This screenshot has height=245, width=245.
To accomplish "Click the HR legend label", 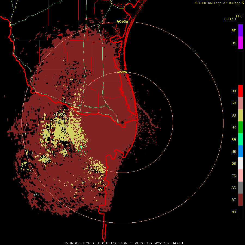I will pos(234,127).
